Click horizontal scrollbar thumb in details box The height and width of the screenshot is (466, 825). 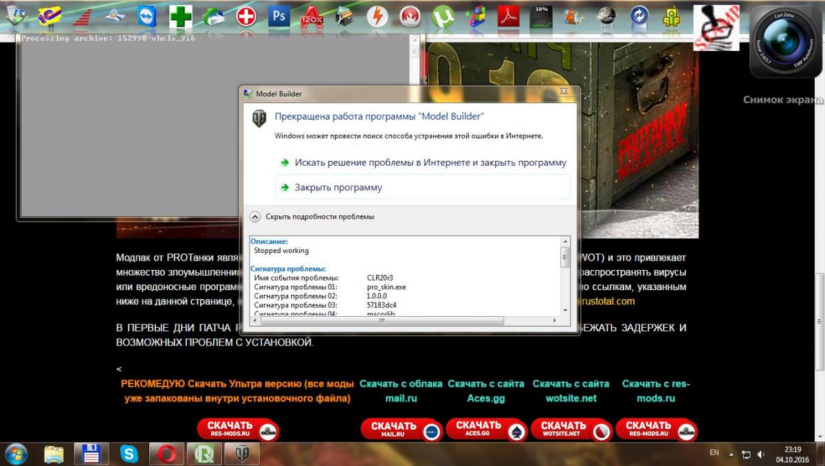coord(382,320)
